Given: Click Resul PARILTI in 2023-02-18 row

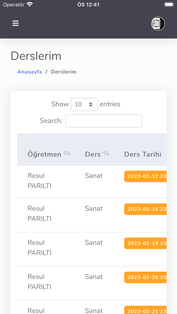Looking at the screenshot, I should tap(39, 213).
